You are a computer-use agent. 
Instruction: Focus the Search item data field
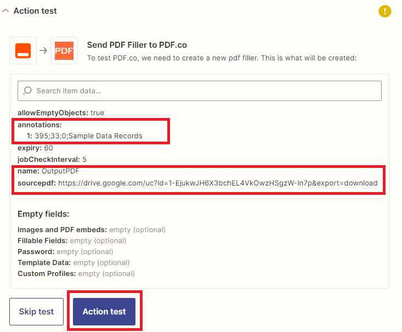pos(203,91)
